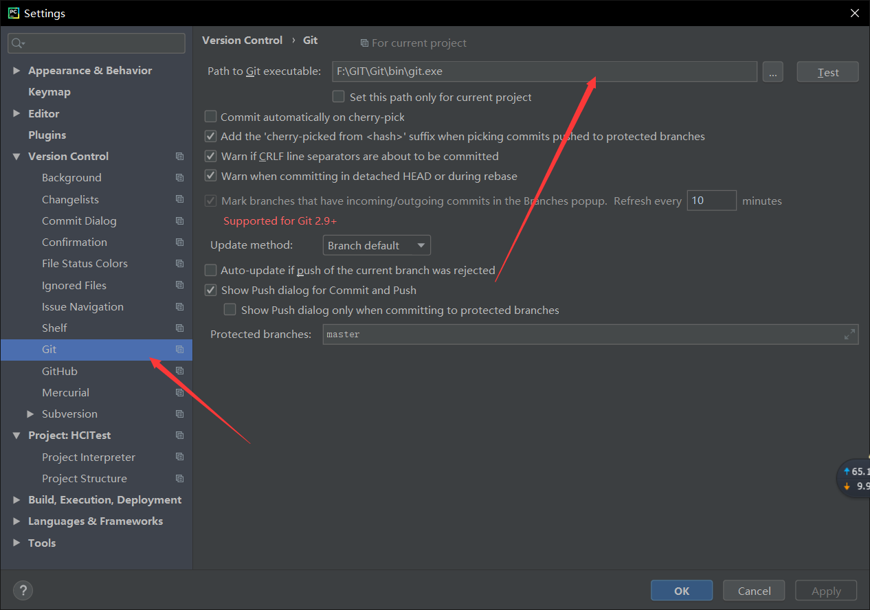The image size is (870, 610).
Task: Click the project-level icon beside Git row
Action: tap(179, 350)
